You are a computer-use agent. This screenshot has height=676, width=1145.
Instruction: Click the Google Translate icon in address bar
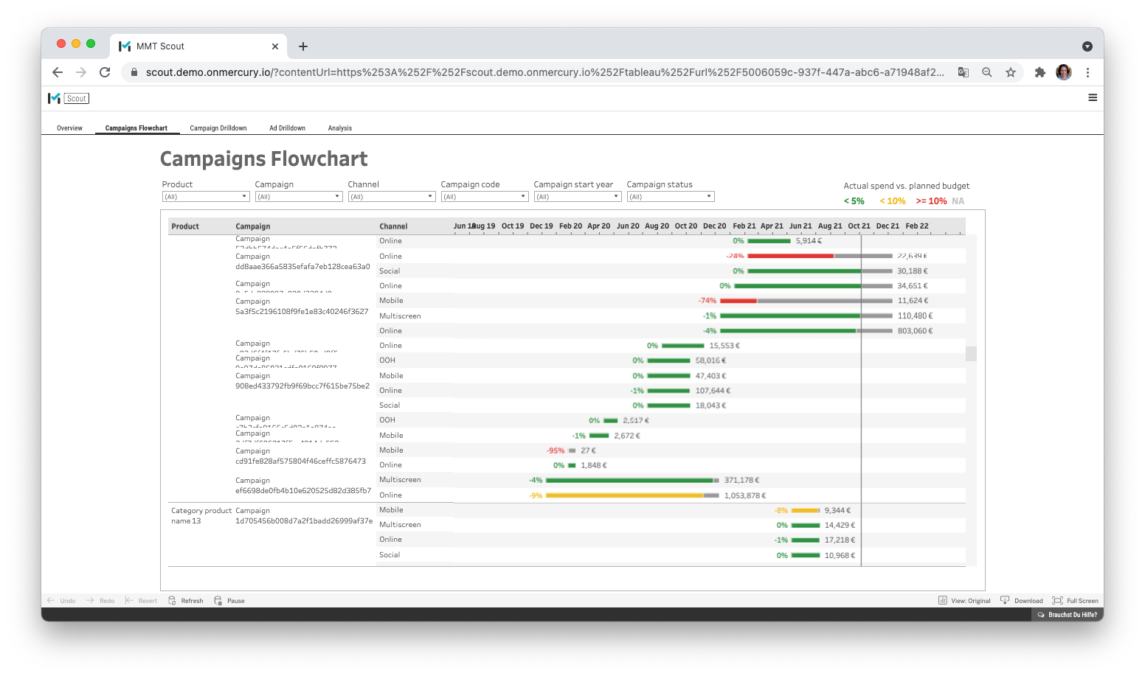pos(964,72)
